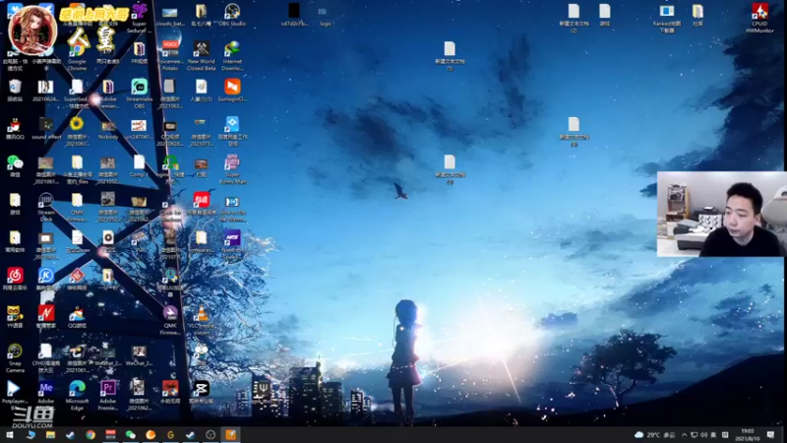Open the sound effect folder
Image resolution: width=787 pixels, height=443 pixels.
[x=45, y=129]
